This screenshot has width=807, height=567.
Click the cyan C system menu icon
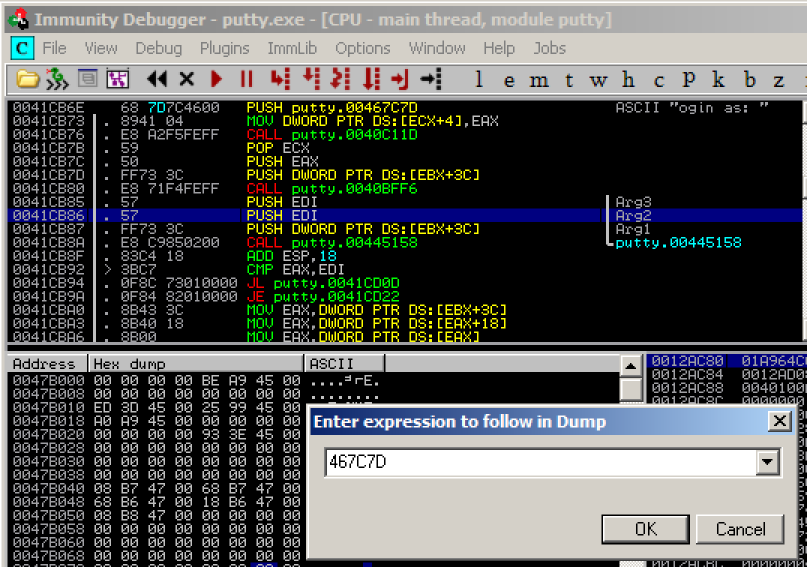pos(22,48)
